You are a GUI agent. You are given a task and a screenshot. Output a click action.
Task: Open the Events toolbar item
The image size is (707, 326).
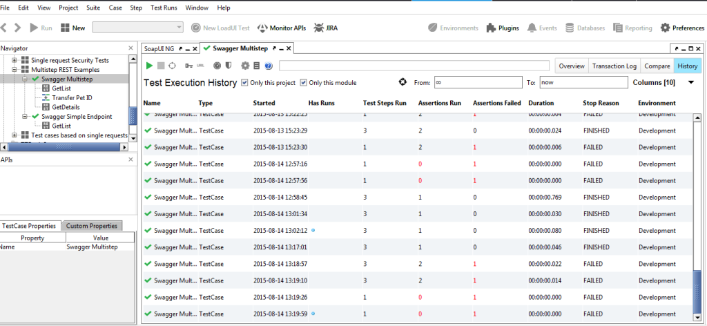(x=542, y=28)
